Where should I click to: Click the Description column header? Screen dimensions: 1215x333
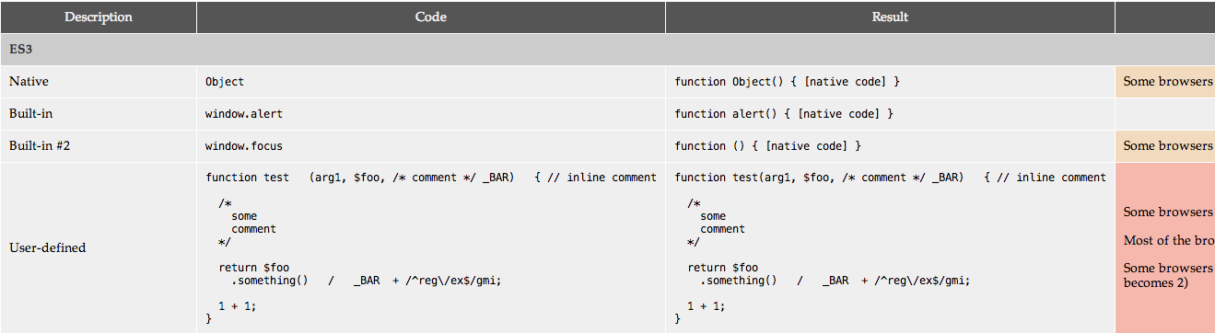[x=98, y=17]
